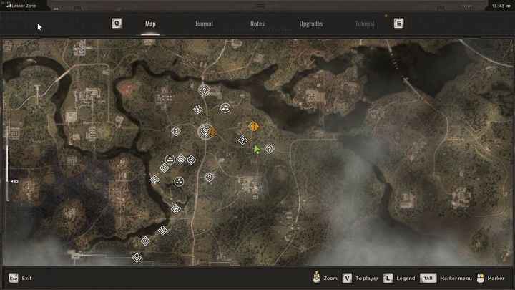Click the circled highlighted location marker
This screenshot has width=515, height=290.
(205, 132)
